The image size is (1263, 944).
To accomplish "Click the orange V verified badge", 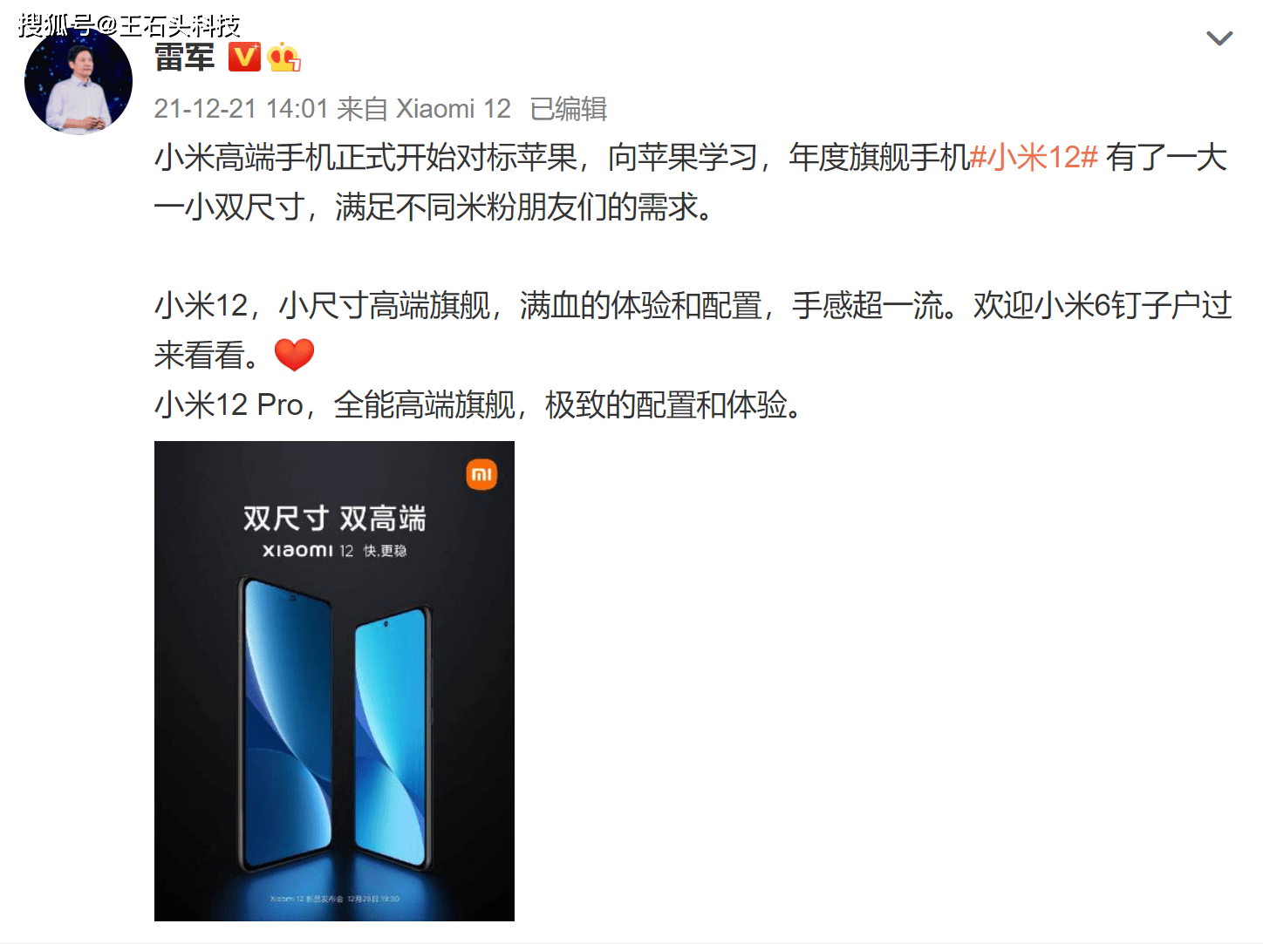I will coord(244,57).
